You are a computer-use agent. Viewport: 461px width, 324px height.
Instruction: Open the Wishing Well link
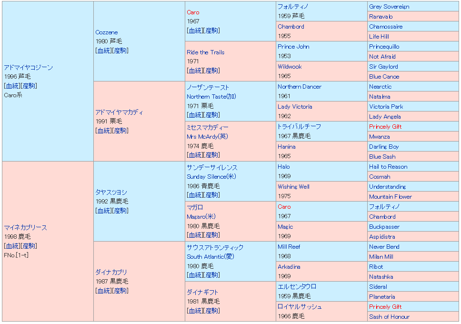293,187
